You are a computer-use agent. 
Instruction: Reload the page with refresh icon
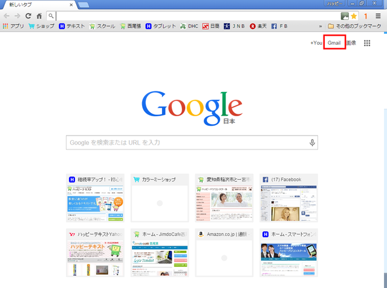(x=28, y=16)
